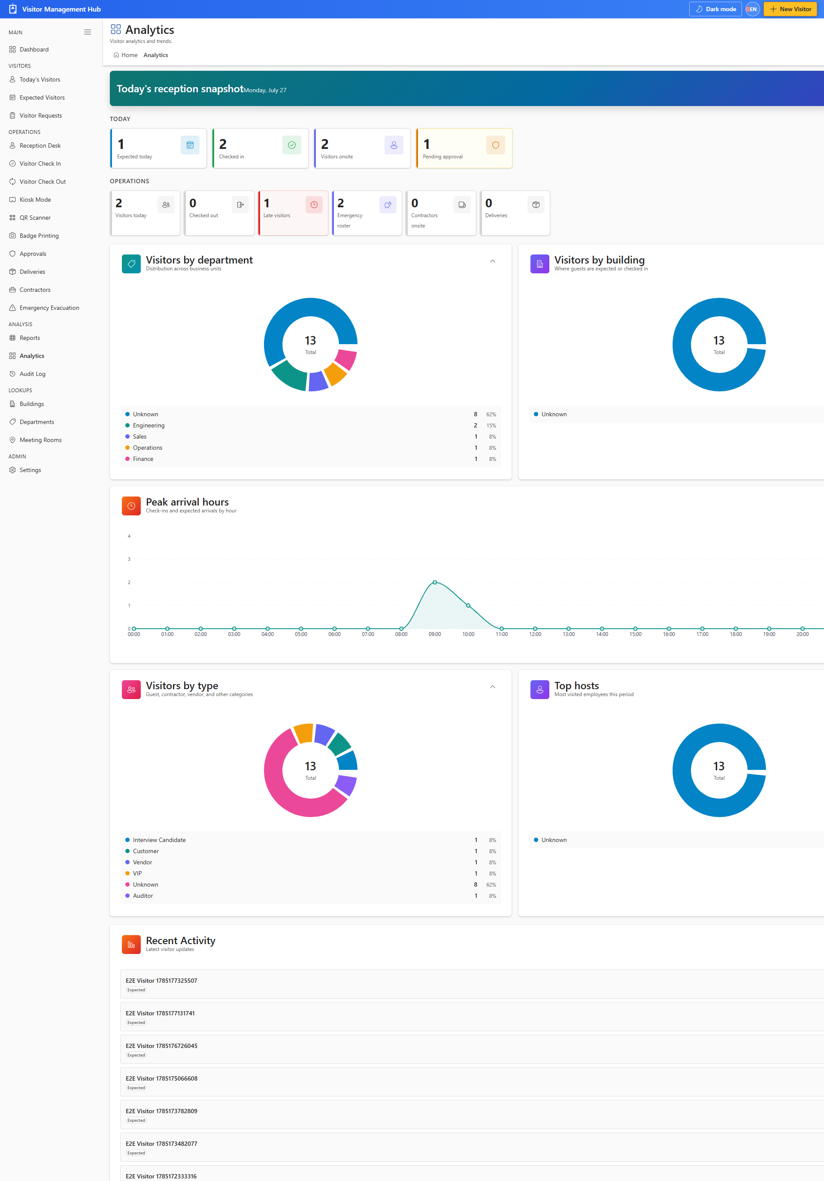
Task: Click the Engineering legend row
Action: (311, 425)
